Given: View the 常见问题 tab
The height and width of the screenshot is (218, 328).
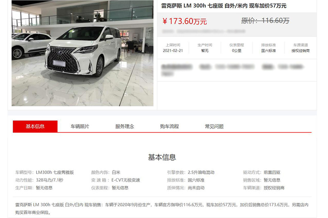Looking at the screenshot, I should click(x=214, y=126).
